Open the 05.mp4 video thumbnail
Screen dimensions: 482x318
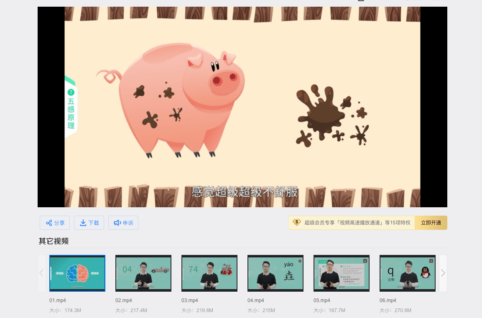point(342,273)
